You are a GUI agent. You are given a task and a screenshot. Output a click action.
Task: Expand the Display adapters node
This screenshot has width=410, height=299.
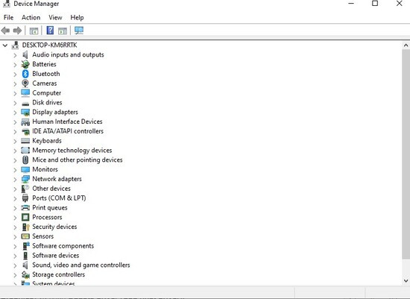point(15,113)
